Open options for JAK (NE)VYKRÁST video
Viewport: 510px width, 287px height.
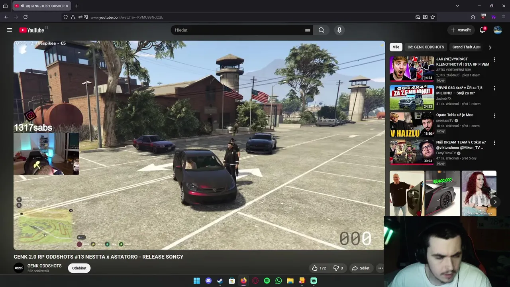[x=494, y=59]
